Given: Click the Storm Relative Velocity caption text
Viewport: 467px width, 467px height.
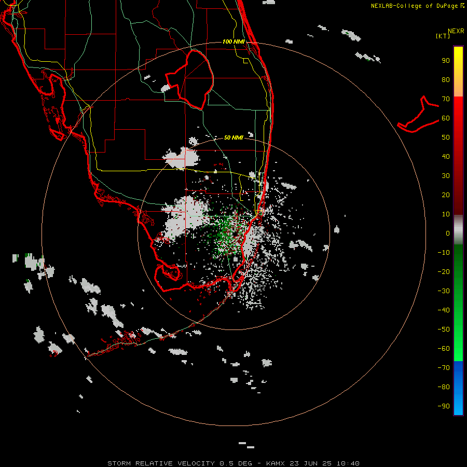Looking at the screenshot, I should tap(233, 463).
